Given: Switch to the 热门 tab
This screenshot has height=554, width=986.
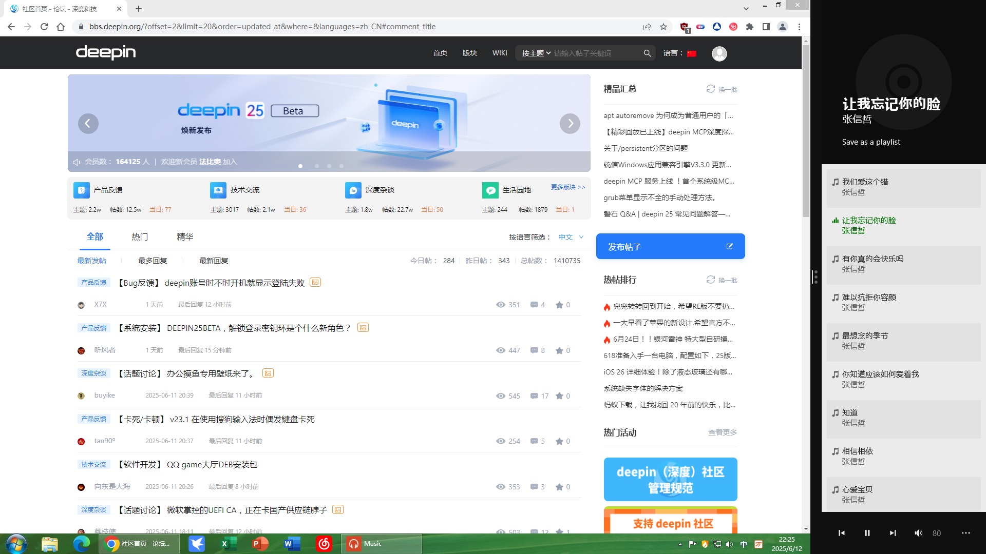Looking at the screenshot, I should (x=140, y=237).
